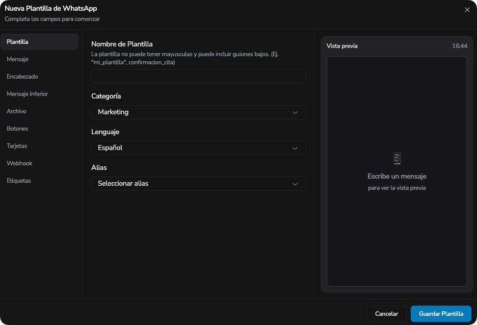Switch to the Archivo section
This screenshot has height=325, width=477.
pyautogui.click(x=40, y=111)
